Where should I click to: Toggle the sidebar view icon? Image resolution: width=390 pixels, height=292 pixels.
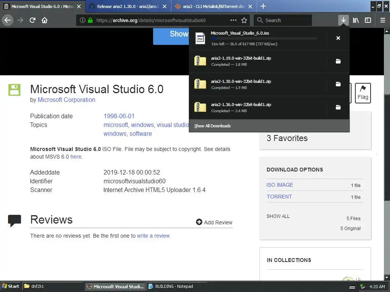368,20
